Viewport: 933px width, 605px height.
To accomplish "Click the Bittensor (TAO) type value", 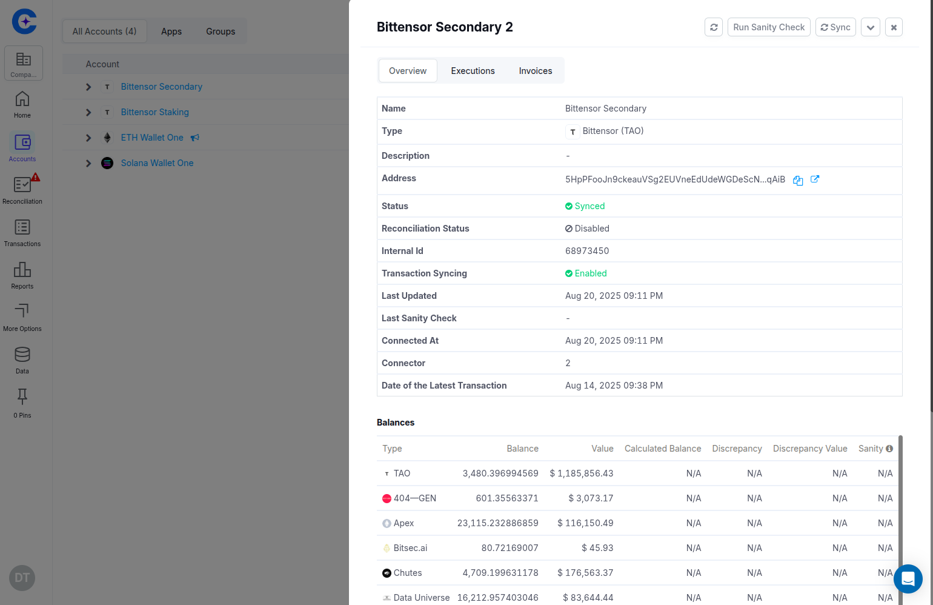I will [x=613, y=131].
